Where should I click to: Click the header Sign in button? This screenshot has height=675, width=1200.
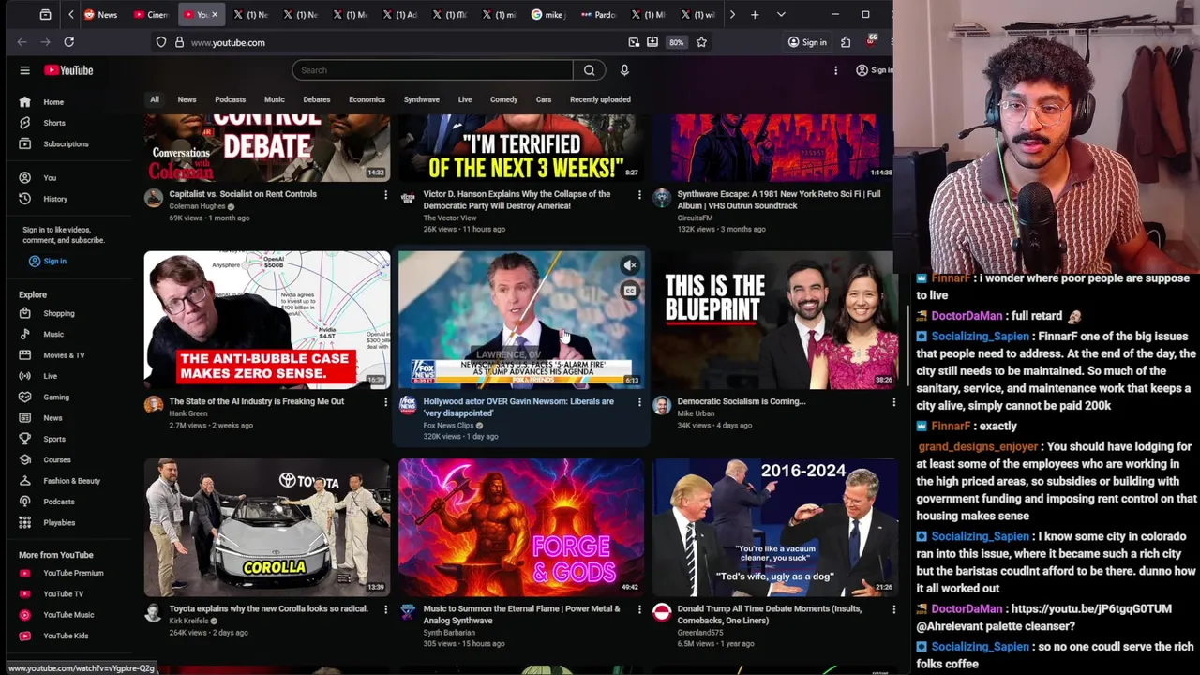point(874,70)
